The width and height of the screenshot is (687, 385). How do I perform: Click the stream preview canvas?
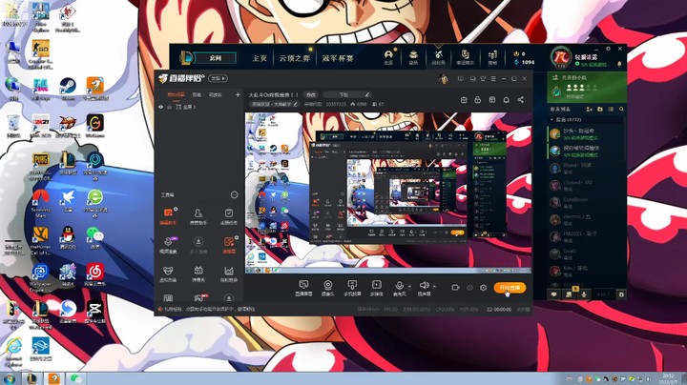388,192
